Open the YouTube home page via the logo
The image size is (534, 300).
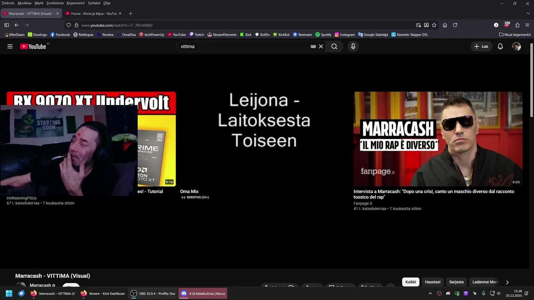(33, 46)
